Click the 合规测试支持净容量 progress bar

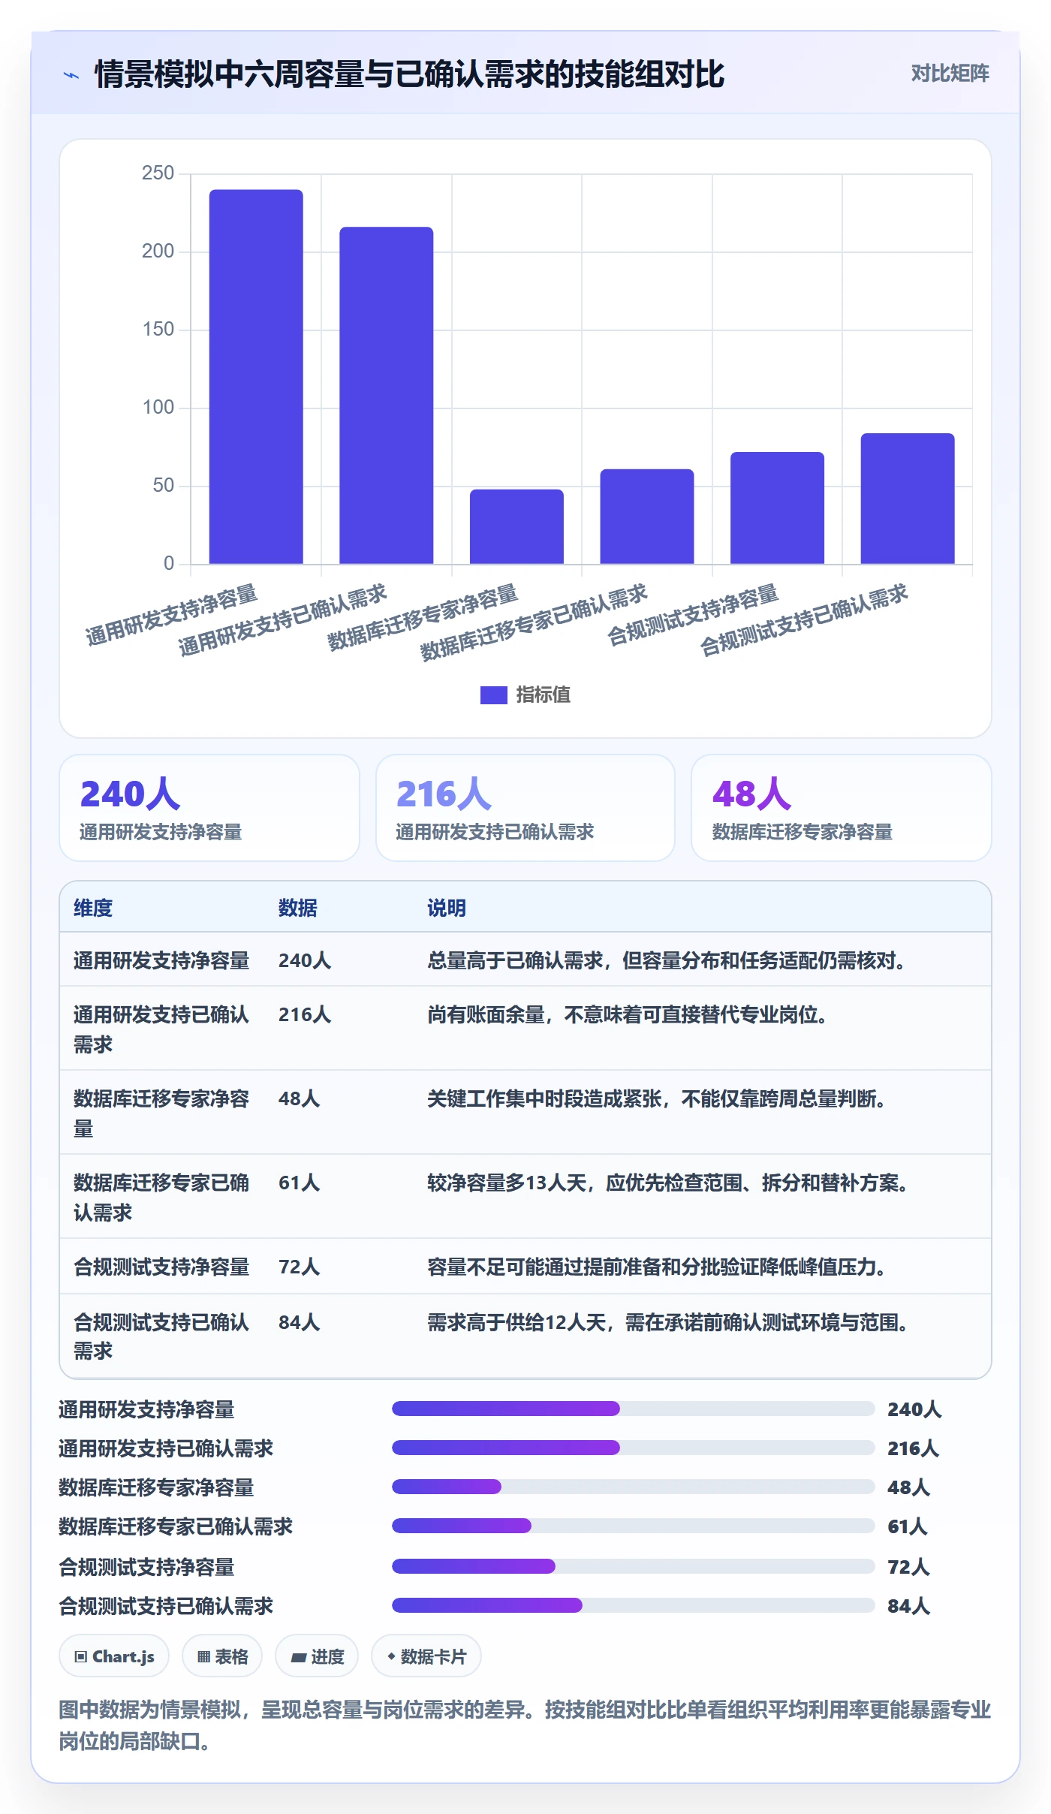point(633,1566)
